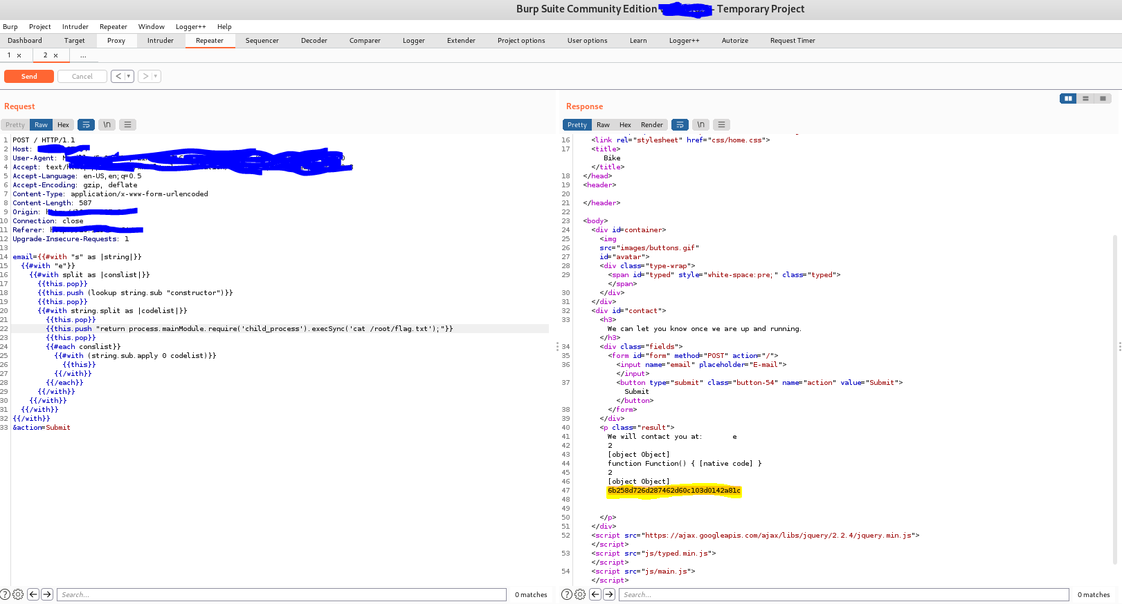1122x604 pixels.
Task: Focus the Request panel search field
Action: (x=282, y=594)
